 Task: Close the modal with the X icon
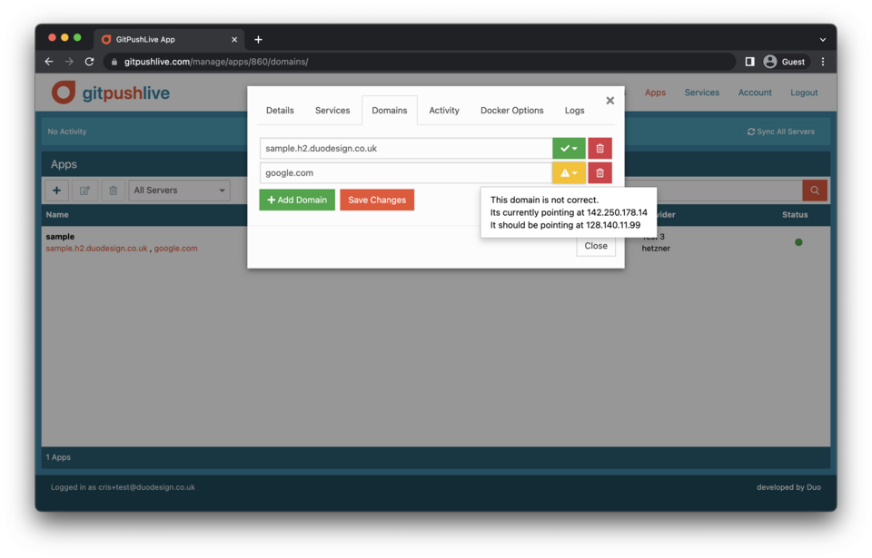[x=610, y=101]
